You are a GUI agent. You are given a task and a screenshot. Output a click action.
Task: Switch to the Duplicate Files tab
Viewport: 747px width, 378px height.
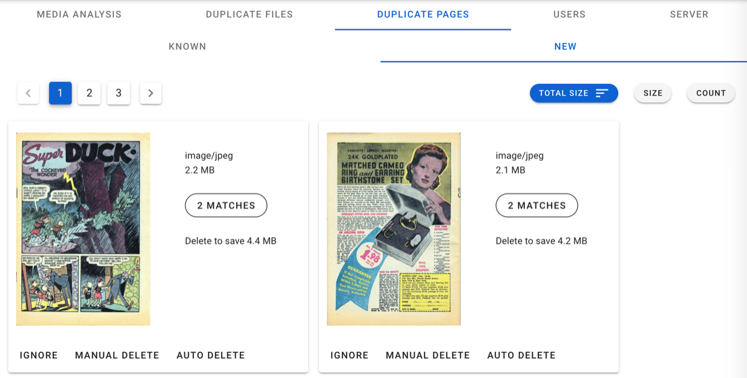tap(249, 14)
